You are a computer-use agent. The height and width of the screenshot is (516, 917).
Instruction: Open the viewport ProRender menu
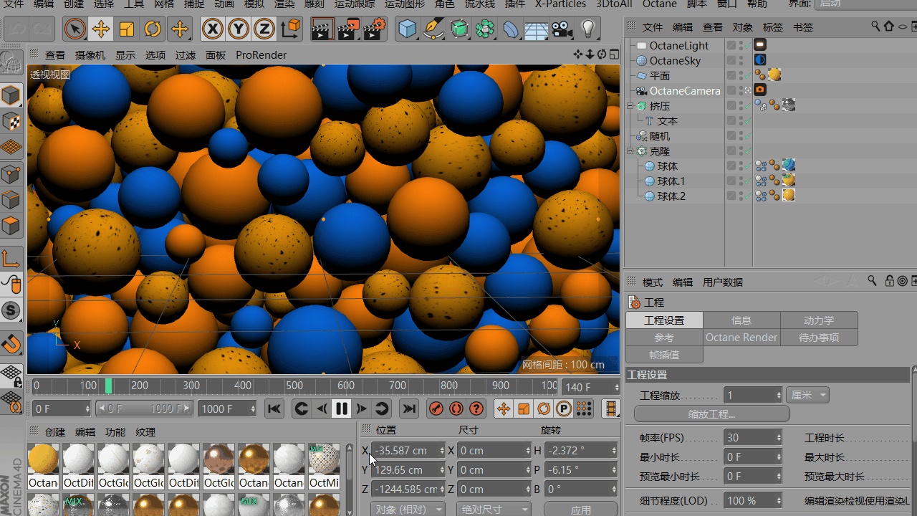click(x=261, y=55)
